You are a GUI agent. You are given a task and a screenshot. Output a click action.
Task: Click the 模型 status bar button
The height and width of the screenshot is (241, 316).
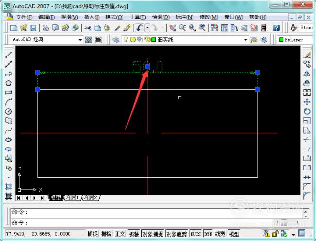point(234,234)
